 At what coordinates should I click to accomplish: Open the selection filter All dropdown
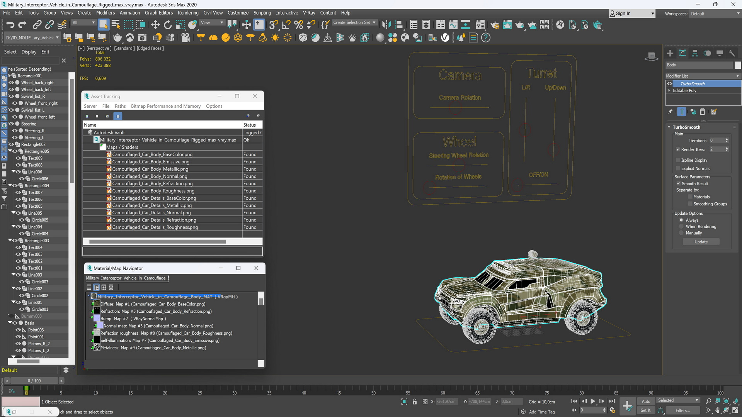tap(83, 23)
